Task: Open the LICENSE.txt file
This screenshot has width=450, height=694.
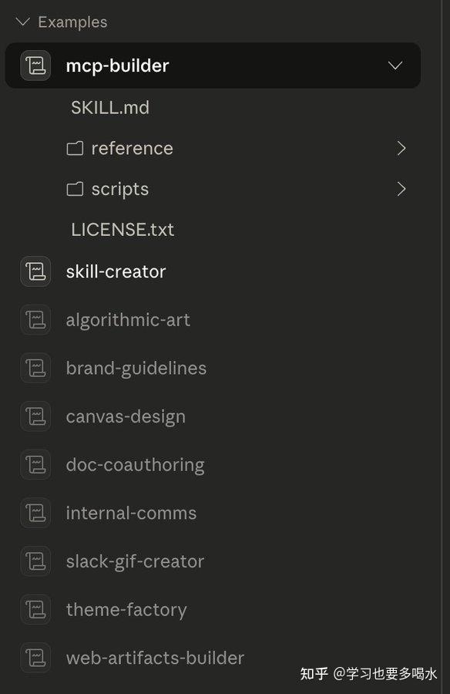Action: coord(123,230)
